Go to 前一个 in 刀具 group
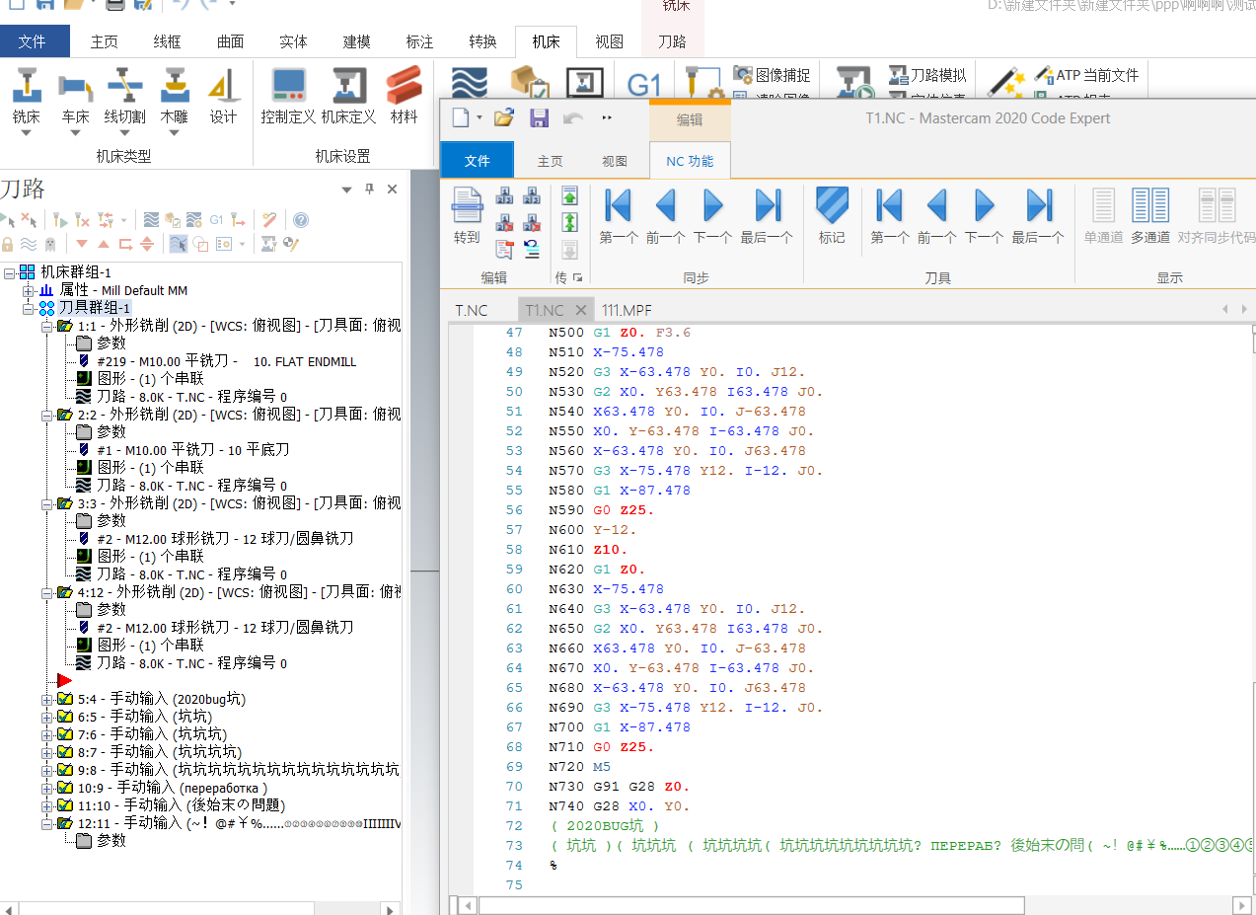The width and height of the screenshot is (1256, 915). [x=936, y=216]
